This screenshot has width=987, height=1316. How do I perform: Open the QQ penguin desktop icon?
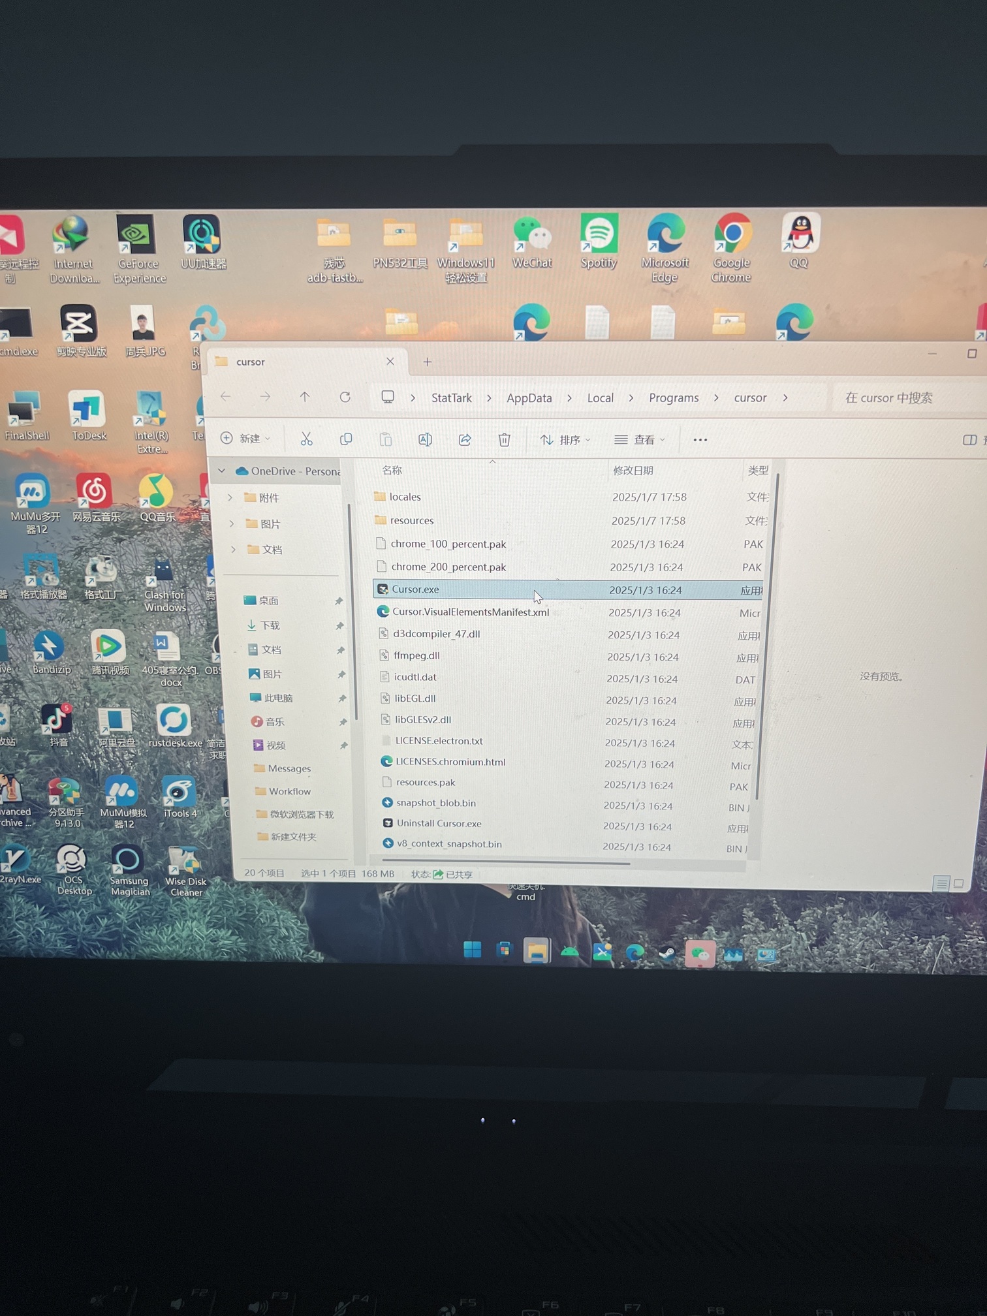800,241
